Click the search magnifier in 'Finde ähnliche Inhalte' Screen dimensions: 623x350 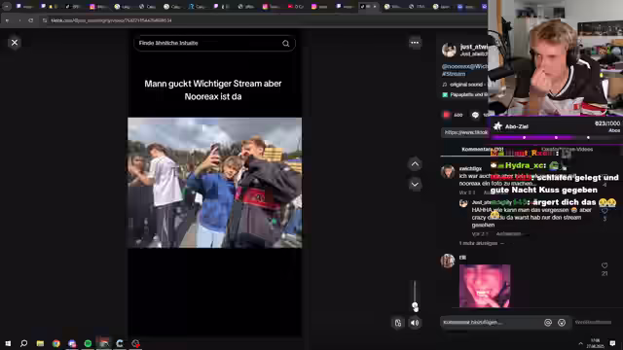pyautogui.click(x=285, y=43)
